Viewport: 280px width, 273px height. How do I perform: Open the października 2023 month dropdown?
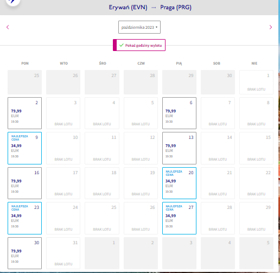(139, 27)
